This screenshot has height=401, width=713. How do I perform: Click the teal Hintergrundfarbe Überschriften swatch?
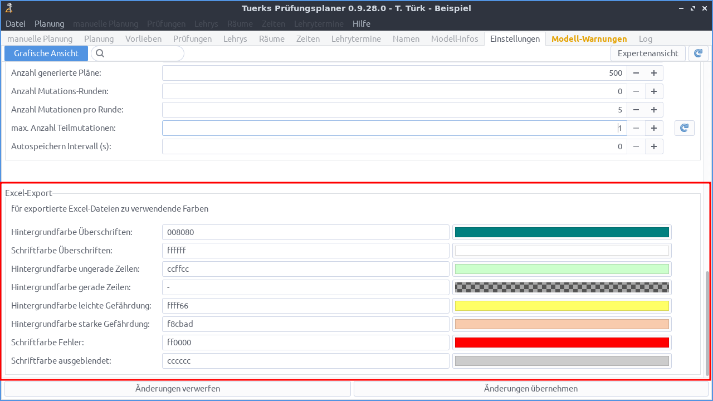pos(561,232)
